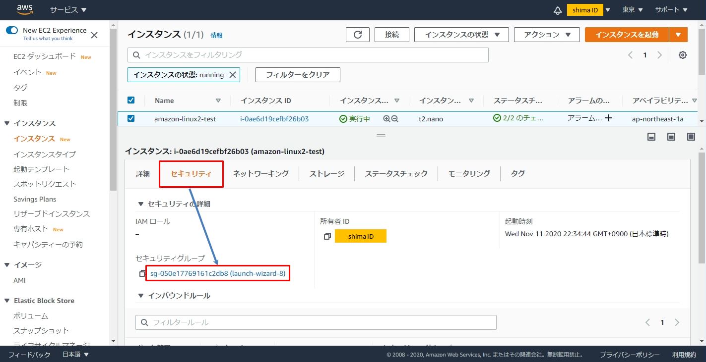Switch to the 詳細 tab
706x362 pixels.
[x=143, y=174]
